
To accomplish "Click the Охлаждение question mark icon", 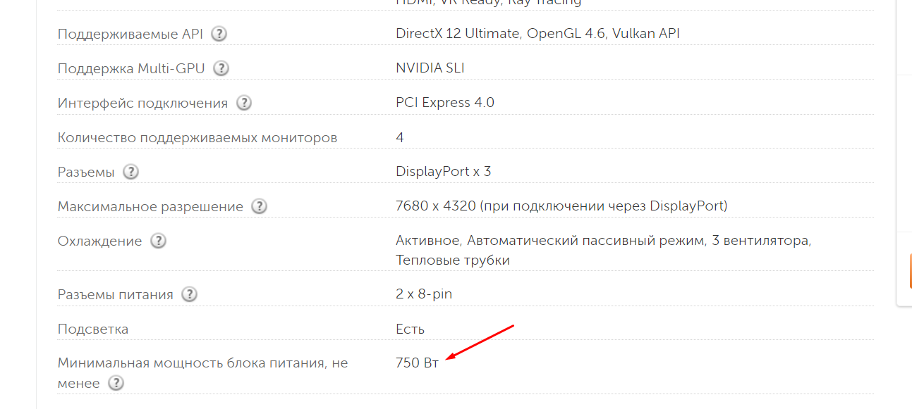I will 159,241.
